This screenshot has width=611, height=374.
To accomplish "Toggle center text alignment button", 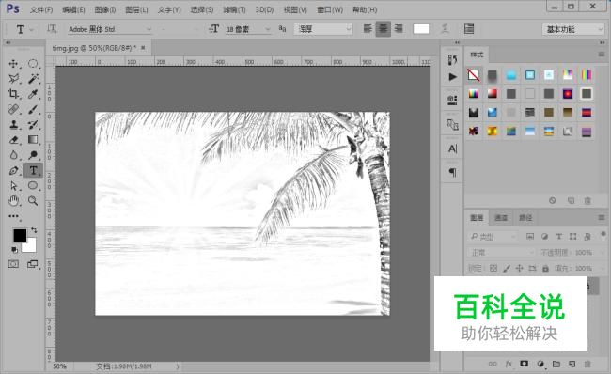I will tap(384, 29).
